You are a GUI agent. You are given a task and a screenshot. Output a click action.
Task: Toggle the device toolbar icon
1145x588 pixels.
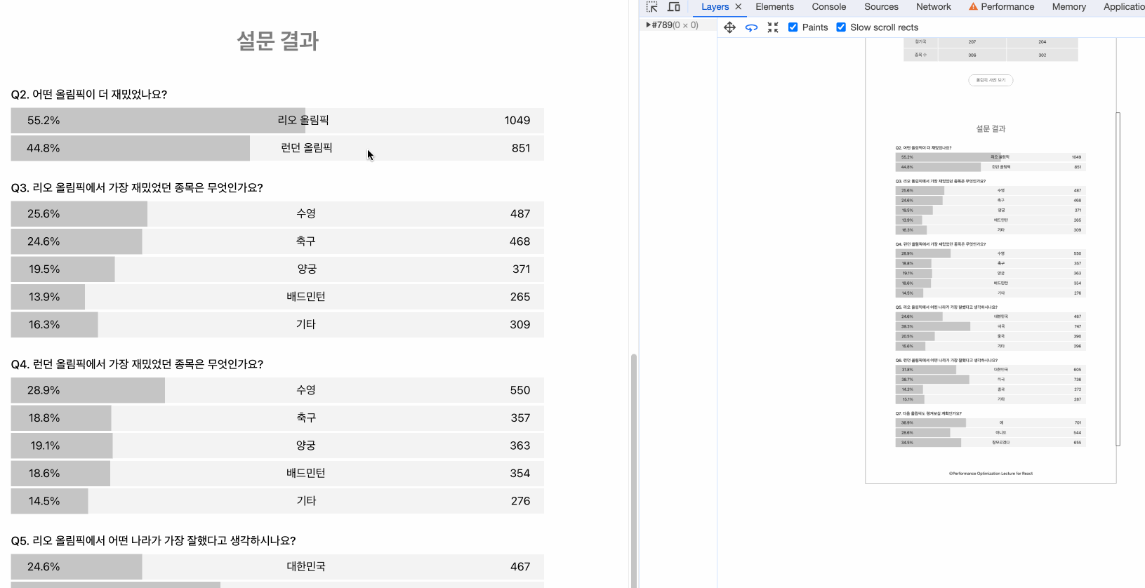point(674,7)
